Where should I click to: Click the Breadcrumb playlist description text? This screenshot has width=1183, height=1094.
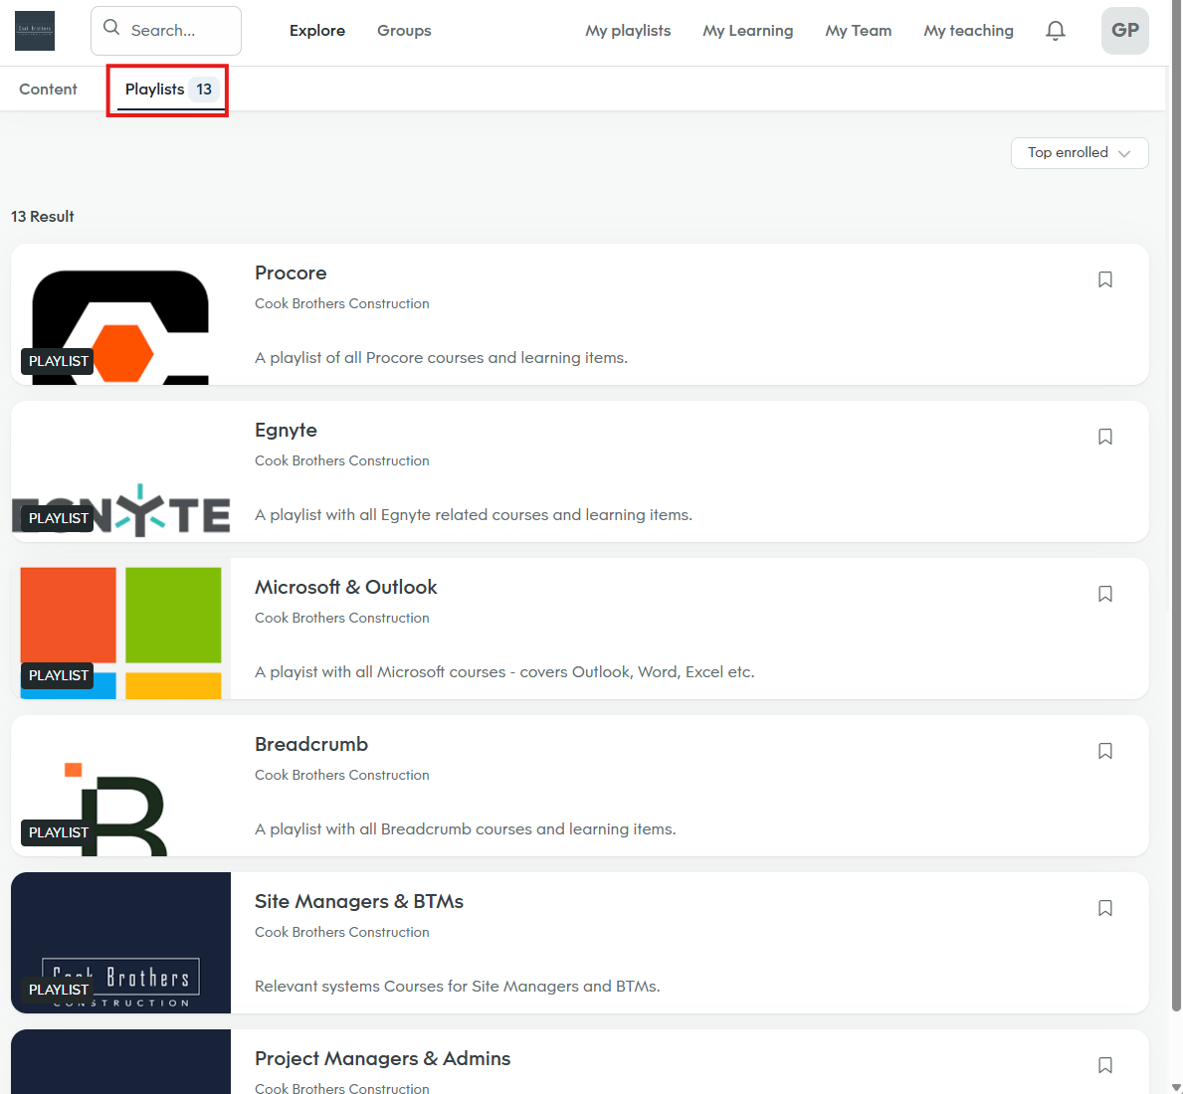tap(465, 829)
